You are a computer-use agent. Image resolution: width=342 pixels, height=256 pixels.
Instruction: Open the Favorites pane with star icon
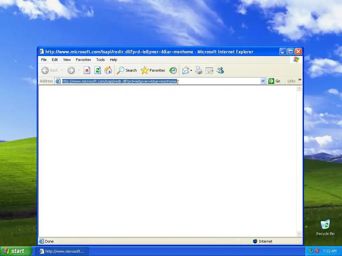coord(153,70)
